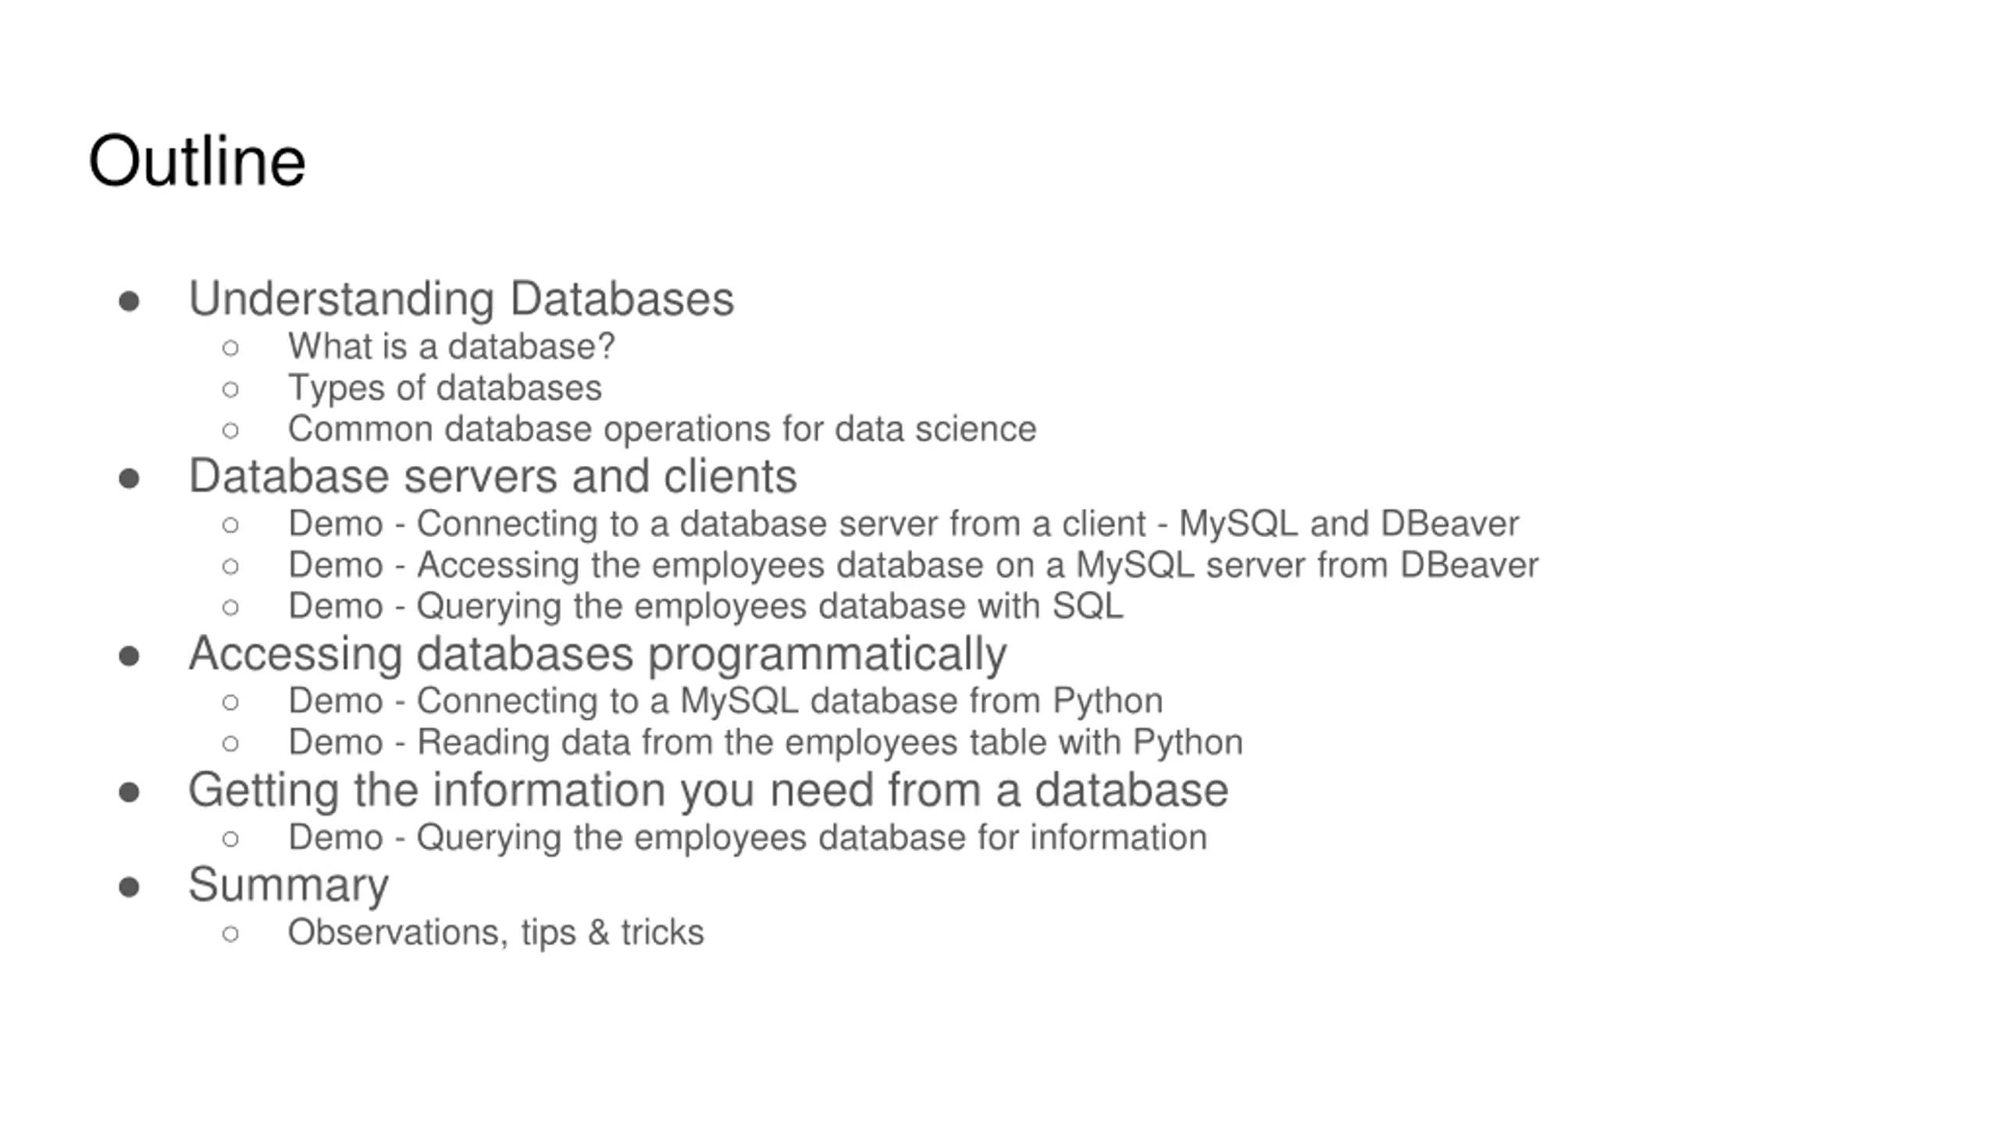Click the Outline slide title
This screenshot has width=1999, height=1124.
(197, 161)
